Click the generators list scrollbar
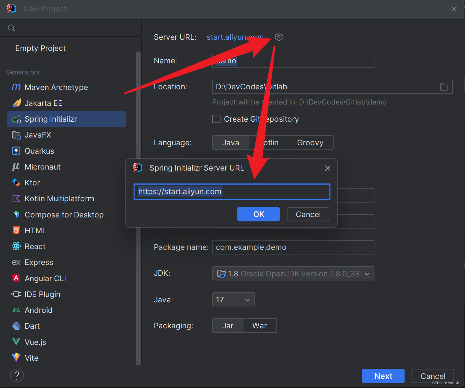 [138, 208]
